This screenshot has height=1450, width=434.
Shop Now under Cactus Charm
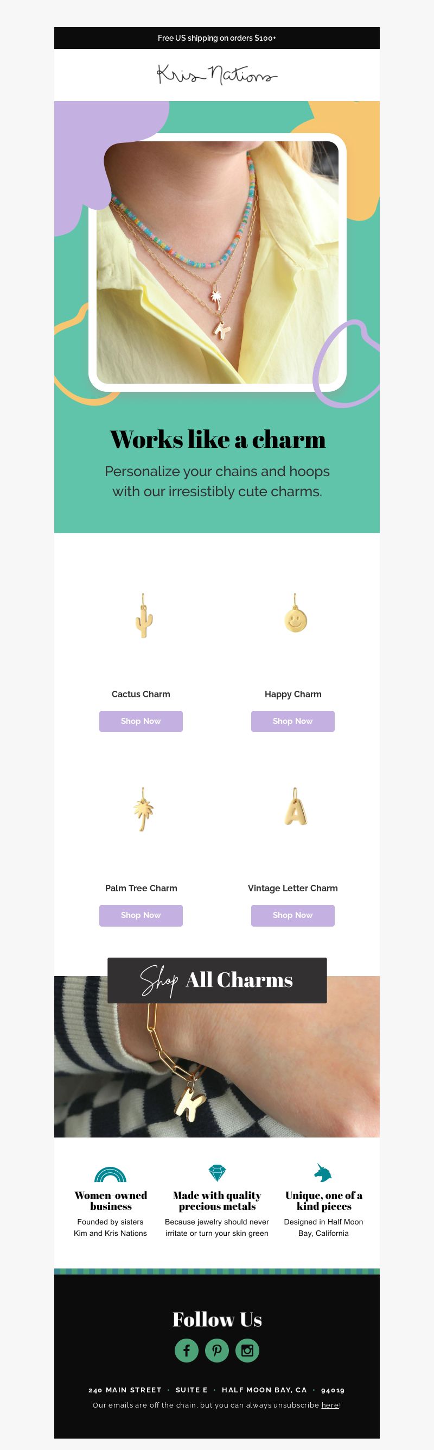coord(141,721)
